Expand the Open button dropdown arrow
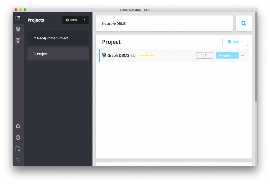Viewport: 270px width, 184px height. tap(236, 56)
